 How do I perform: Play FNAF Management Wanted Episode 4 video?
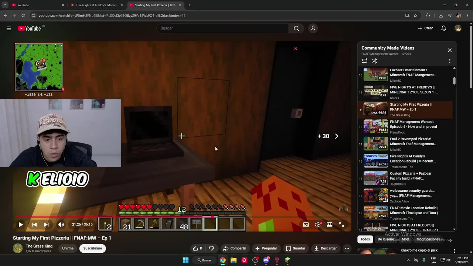coord(405,127)
